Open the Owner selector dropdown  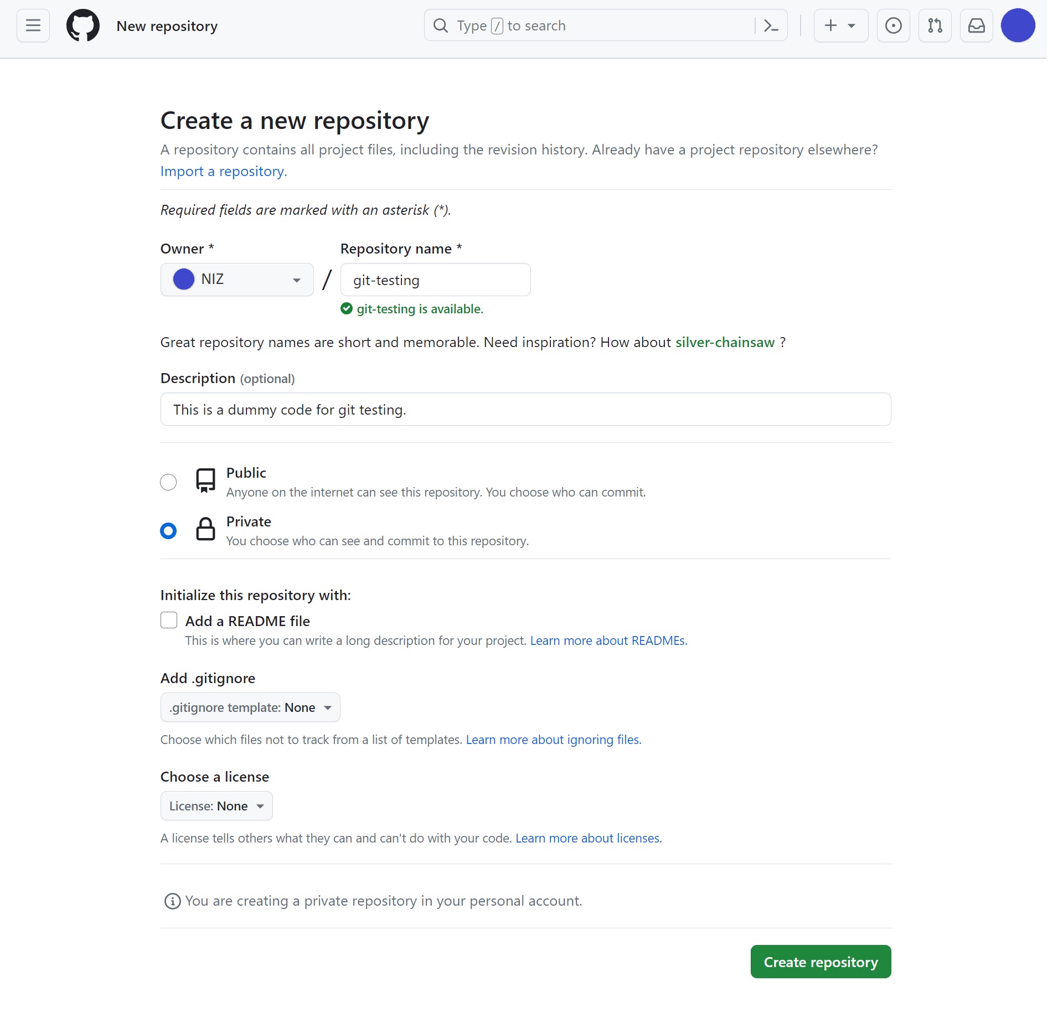tap(236, 279)
